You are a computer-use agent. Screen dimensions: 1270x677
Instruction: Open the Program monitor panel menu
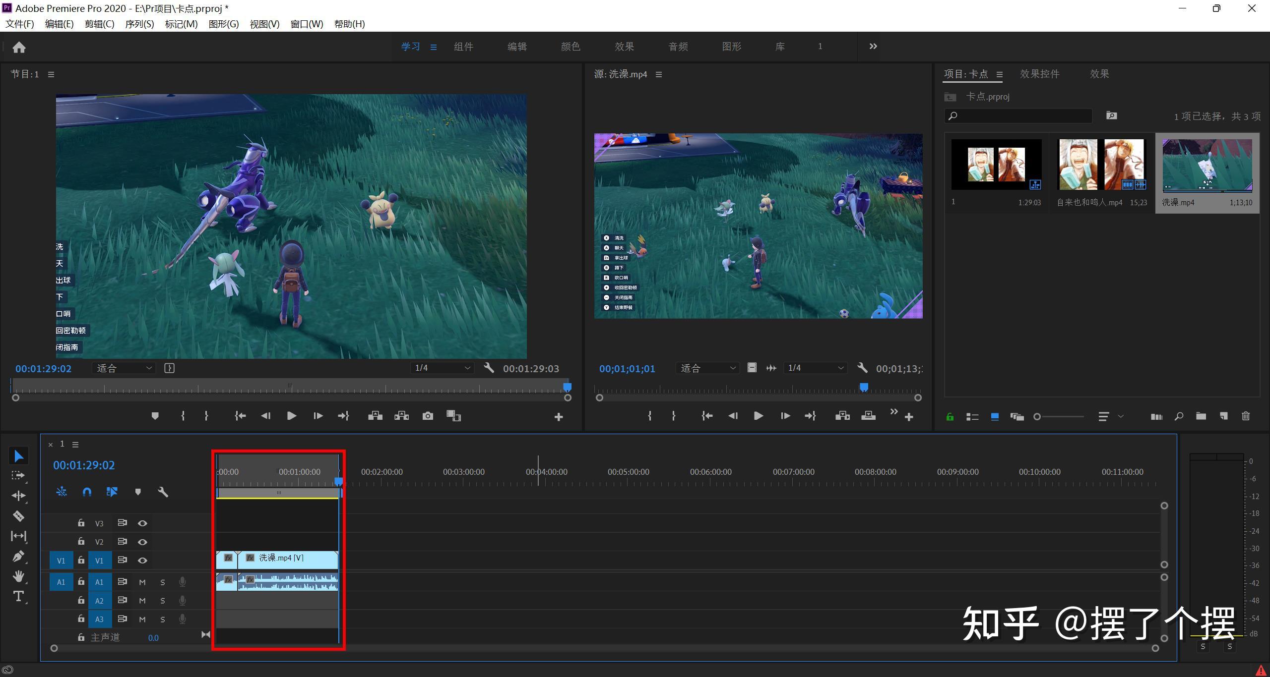tap(51, 74)
